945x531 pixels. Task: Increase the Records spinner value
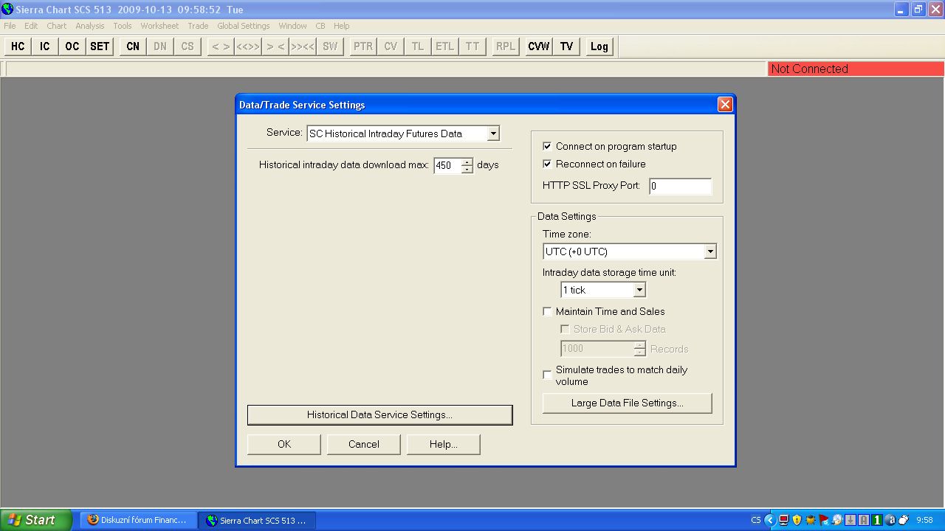(639, 344)
